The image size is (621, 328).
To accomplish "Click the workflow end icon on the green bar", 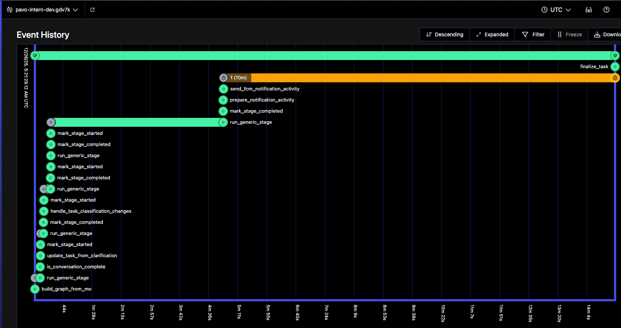I will (615, 56).
